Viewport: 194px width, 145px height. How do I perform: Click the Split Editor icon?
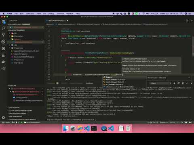coord(187,21)
